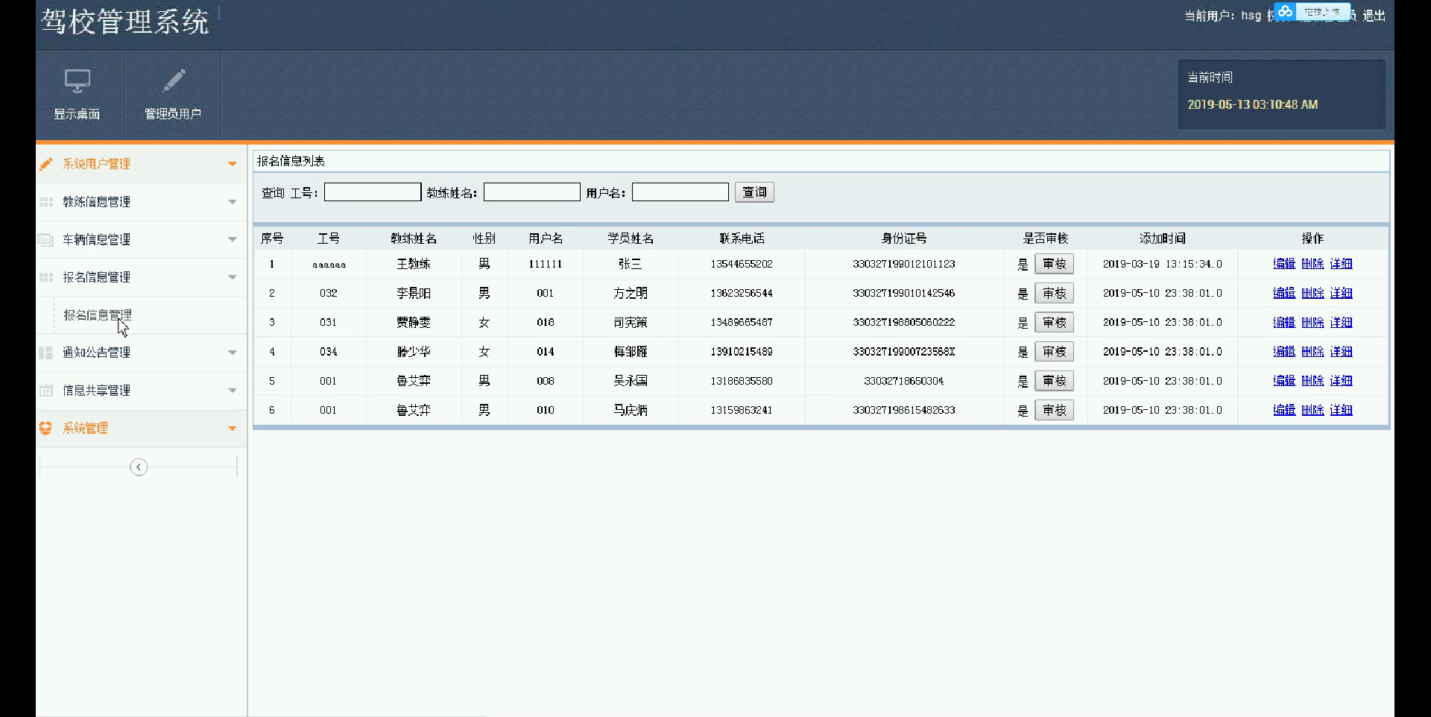Image resolution: width=1431 pixels, height=717 pixels.
Task: Click the 拖拽上传 upload widget label
Action: pyautogui.click(x=1321, y=12)
